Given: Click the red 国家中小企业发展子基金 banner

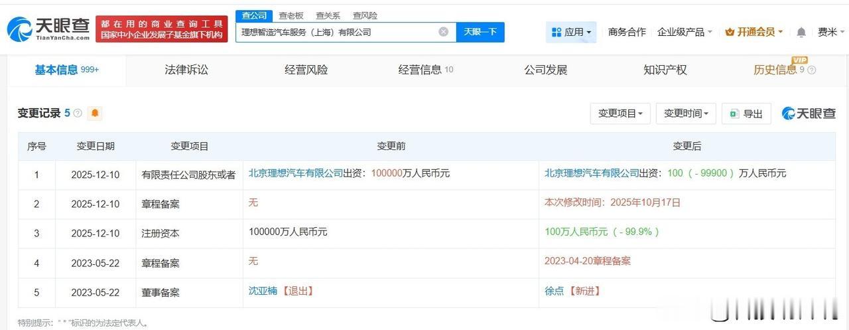Looking at the screenshot, I should point(162,29).
